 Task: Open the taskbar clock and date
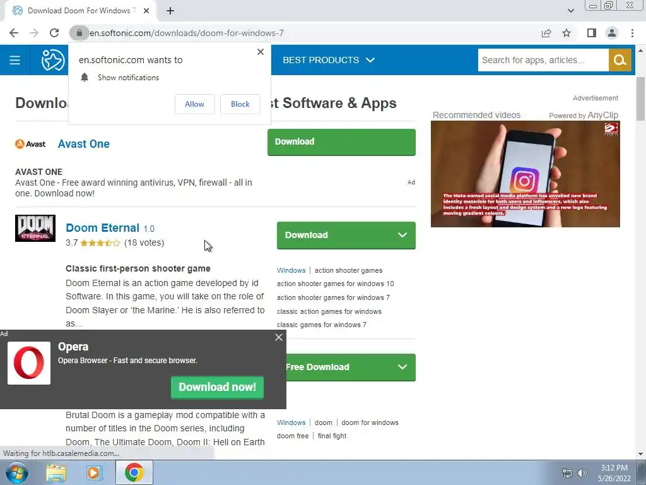point(614,473)
